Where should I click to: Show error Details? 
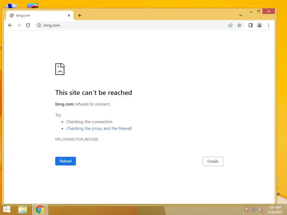click(x=213, y=161)
